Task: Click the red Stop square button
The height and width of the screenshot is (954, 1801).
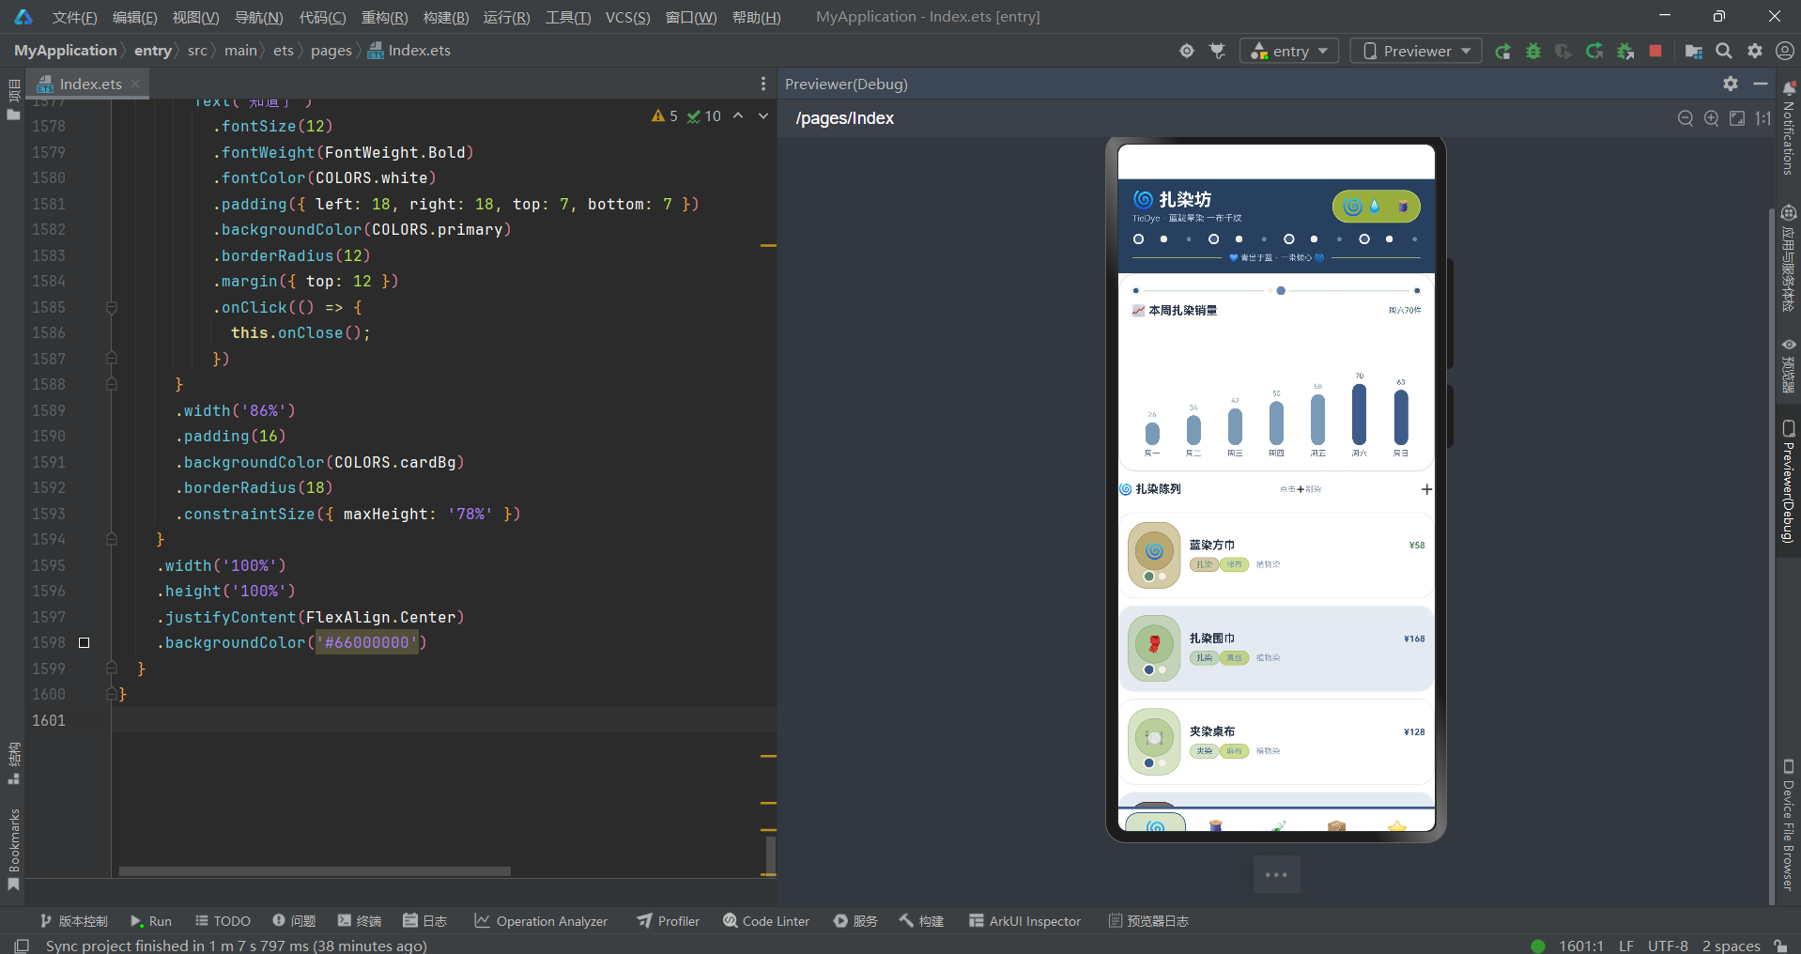Action: [x=1655, y=51]
